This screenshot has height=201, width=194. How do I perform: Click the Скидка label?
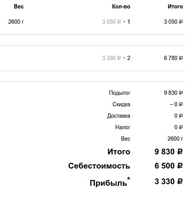pyautogui.click(x=121, y=104)
